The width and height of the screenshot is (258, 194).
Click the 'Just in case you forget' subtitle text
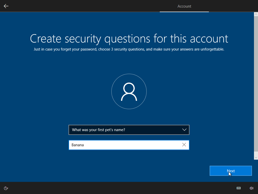click(129, 49)
